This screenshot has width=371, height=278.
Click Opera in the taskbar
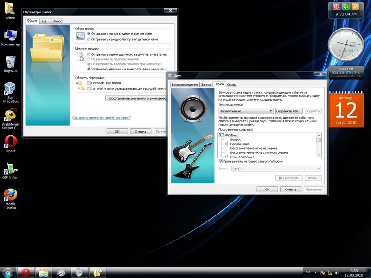pyautogui.click(x=26, y=272)
